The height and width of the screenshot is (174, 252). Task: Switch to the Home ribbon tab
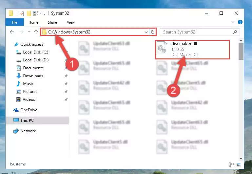33,22
